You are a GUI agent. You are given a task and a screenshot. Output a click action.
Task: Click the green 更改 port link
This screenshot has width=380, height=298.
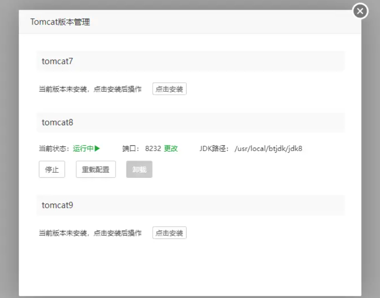pos(171,148)
